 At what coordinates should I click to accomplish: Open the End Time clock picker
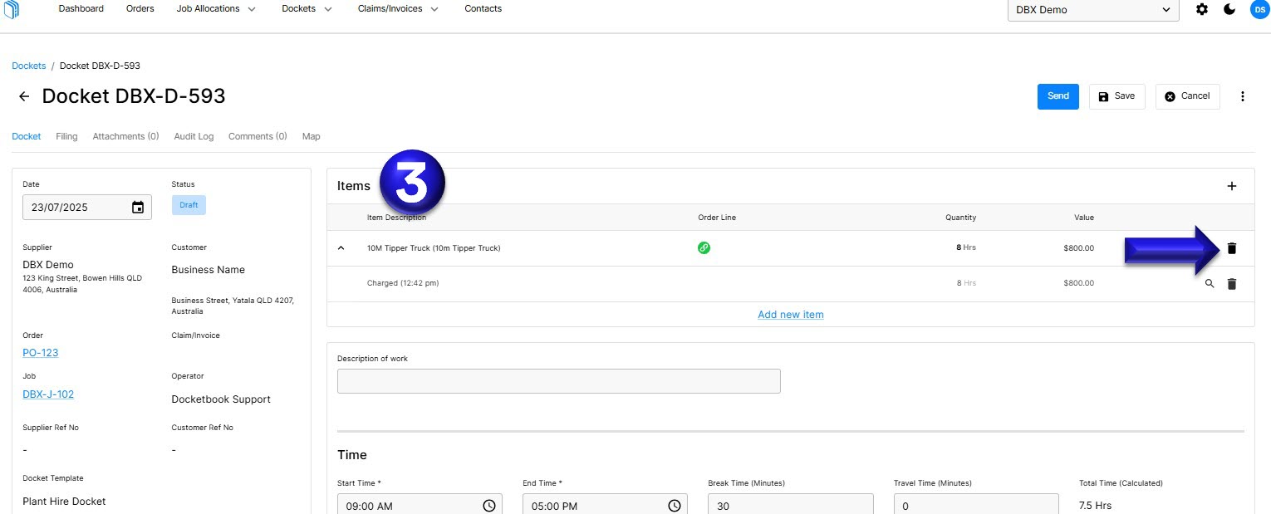675,506
